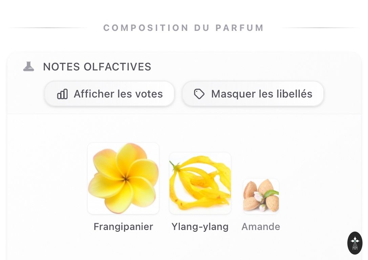368x260 pixels.
Task: Click the Notes Olfactives section title
Action: (x=97, y=67)
